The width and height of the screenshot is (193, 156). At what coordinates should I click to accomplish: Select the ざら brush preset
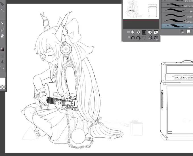177,10
